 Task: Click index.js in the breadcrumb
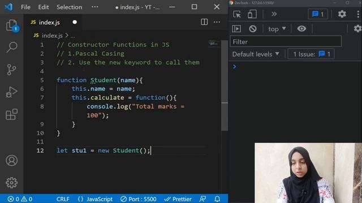(x=52, y=36)
